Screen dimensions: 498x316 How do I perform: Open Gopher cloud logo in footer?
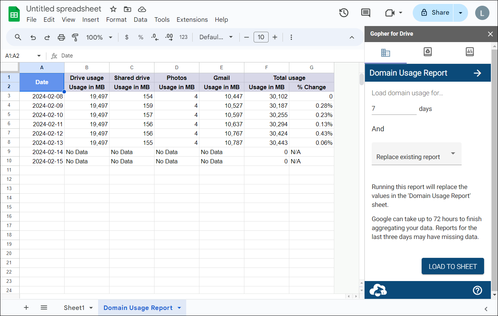click(x=378, y=290)
